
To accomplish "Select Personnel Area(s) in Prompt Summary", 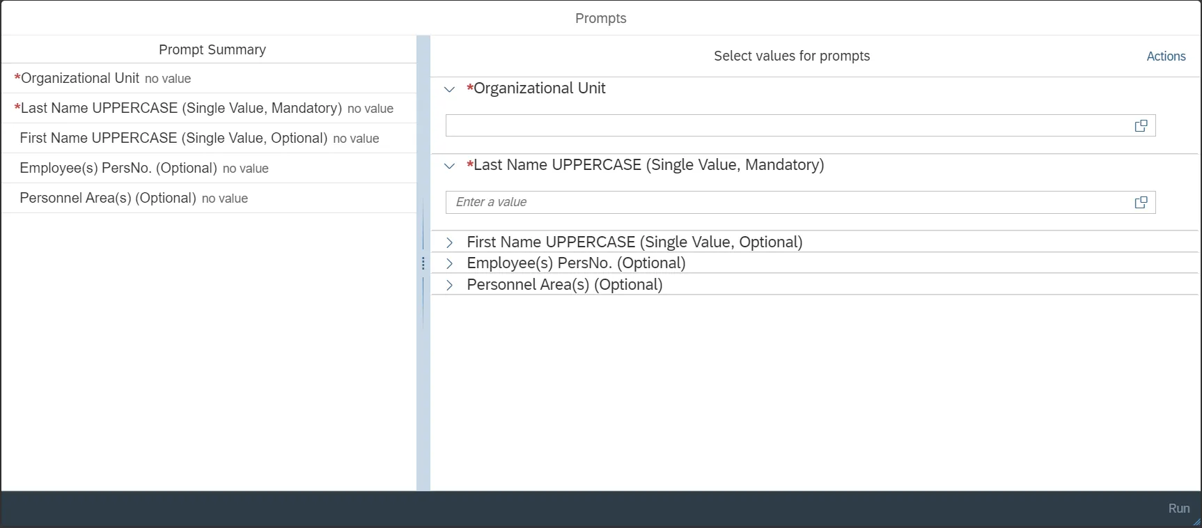I will click(108, 199).
